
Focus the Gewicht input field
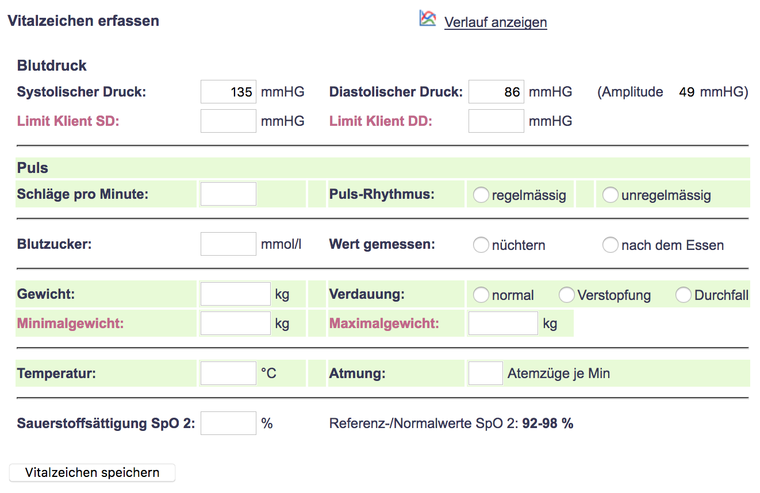click(235, 294)
